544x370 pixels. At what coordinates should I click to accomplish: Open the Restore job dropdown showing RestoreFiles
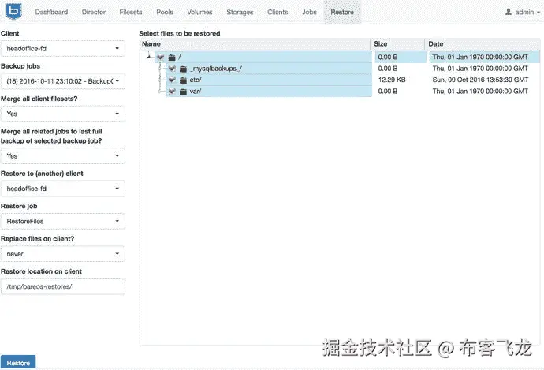(63, 221)
